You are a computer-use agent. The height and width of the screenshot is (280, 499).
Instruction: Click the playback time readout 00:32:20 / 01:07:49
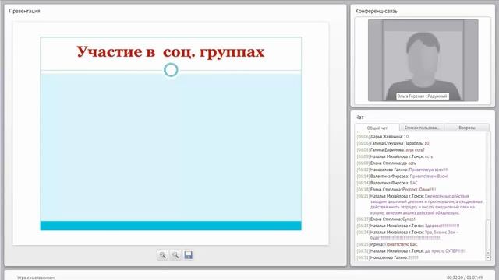(x=465, y=278)
